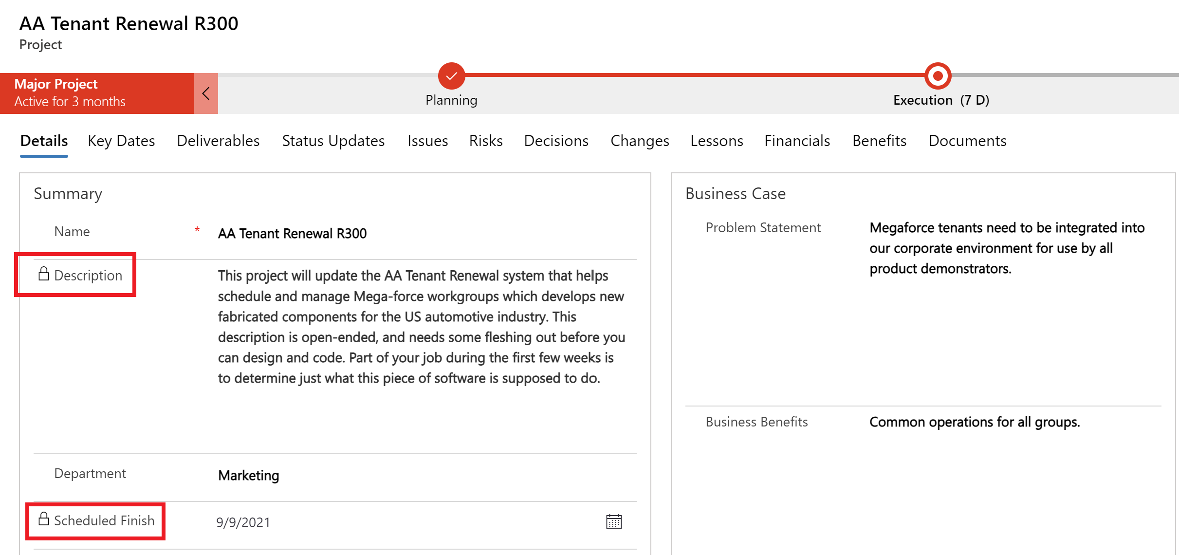This screenshot has height=555, width=1179.
Task: Select the Execution stage circle marker
Action: pyautogui.click(x=938, y=76)
